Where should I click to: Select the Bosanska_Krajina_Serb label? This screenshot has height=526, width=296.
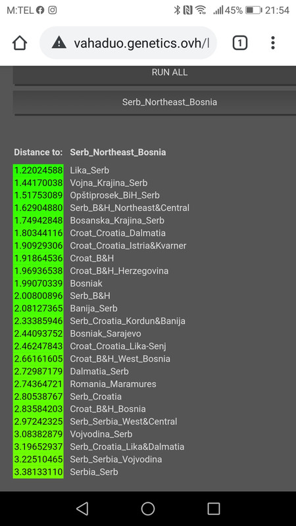[117, 220]
